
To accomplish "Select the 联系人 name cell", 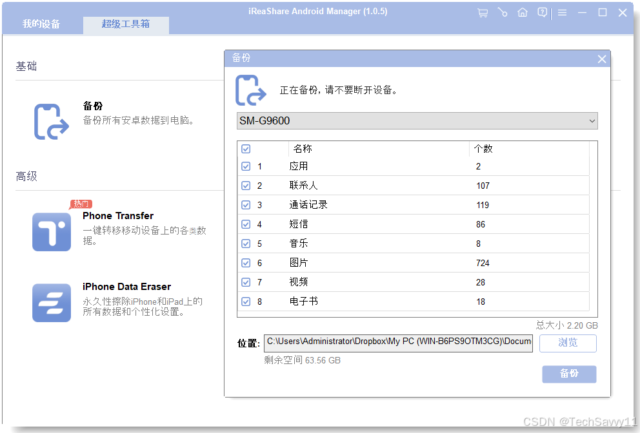I will click(x=303, y=186).
